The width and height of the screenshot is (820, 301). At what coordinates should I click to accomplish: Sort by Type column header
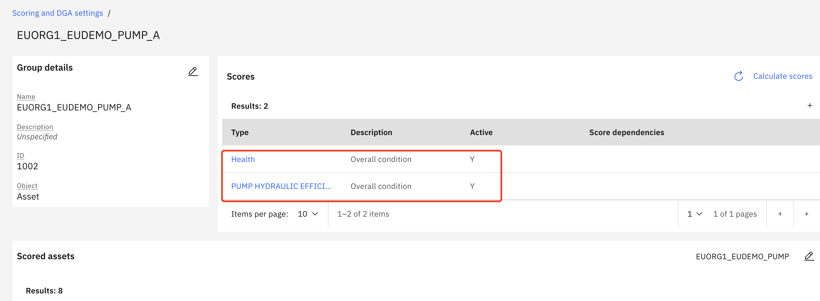(x=240, y=132)
